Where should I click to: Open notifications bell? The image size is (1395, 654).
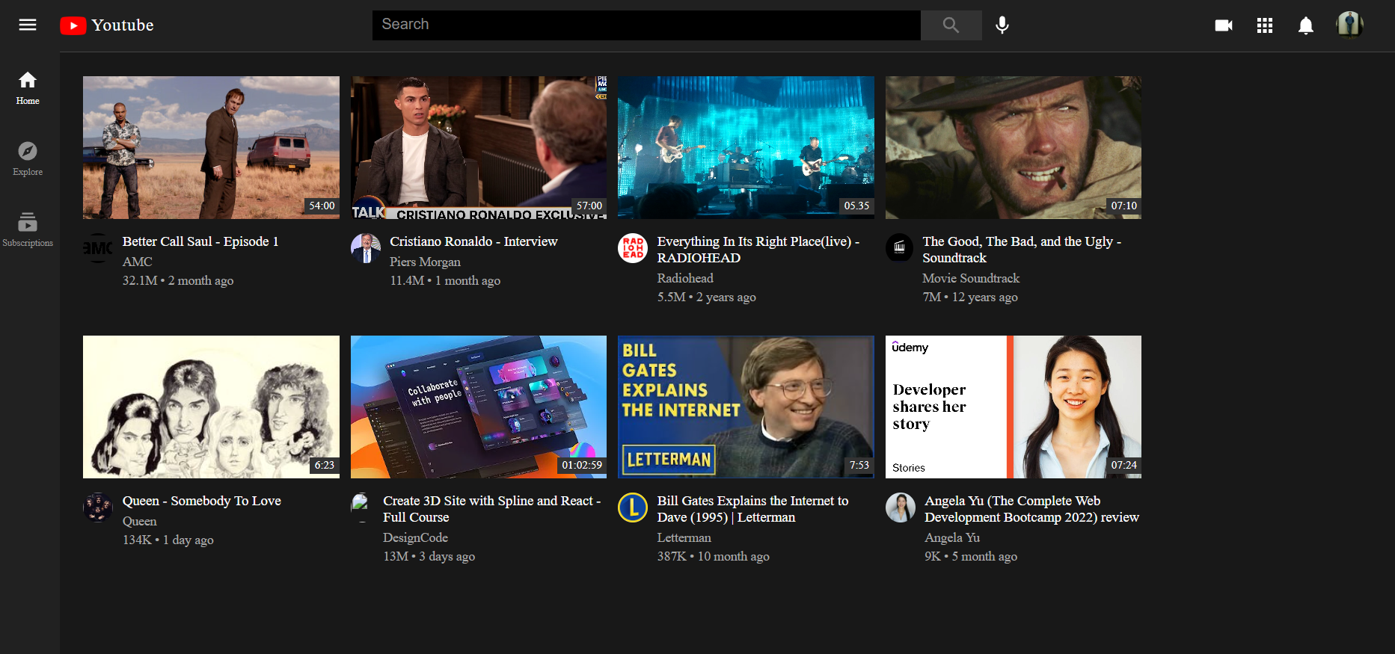pyautogui.click(x=1306, y=25)
